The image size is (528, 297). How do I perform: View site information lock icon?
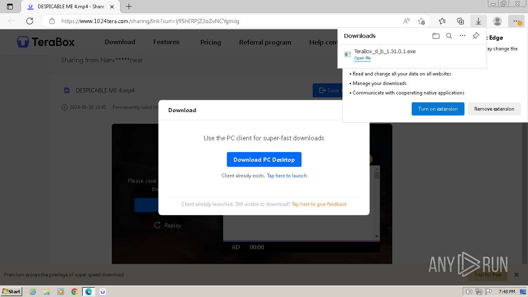(x=52, y=21)
